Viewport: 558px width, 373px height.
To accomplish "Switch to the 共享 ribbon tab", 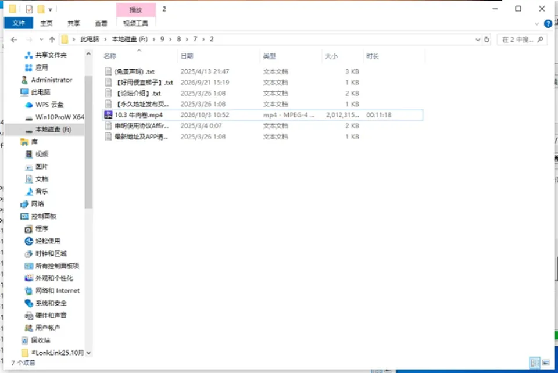I will (74, 23).
